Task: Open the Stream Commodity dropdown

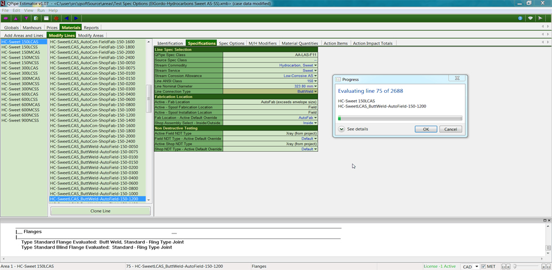Action: click(x=315, y=65)
